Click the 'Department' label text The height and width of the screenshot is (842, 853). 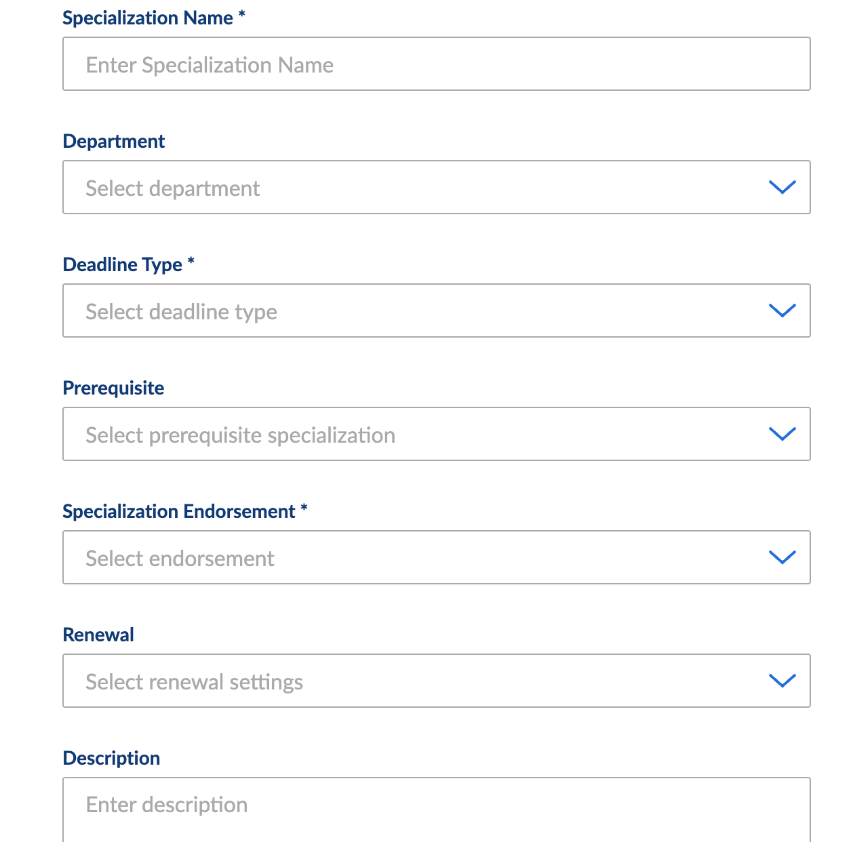point(114,141)
